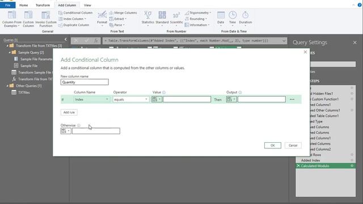This screenshot has width=363, height=204.
Task: Switch to the Home tab
Action: click(23, 5)
